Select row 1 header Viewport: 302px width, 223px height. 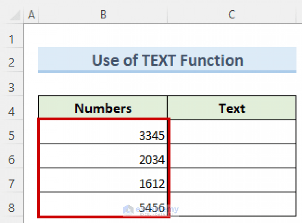point(11,36)
